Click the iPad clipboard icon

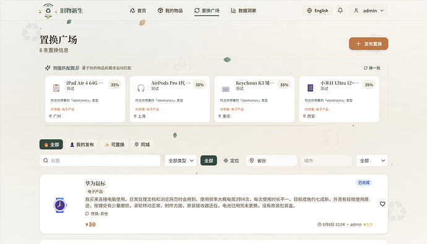click(x=56, y=88)
